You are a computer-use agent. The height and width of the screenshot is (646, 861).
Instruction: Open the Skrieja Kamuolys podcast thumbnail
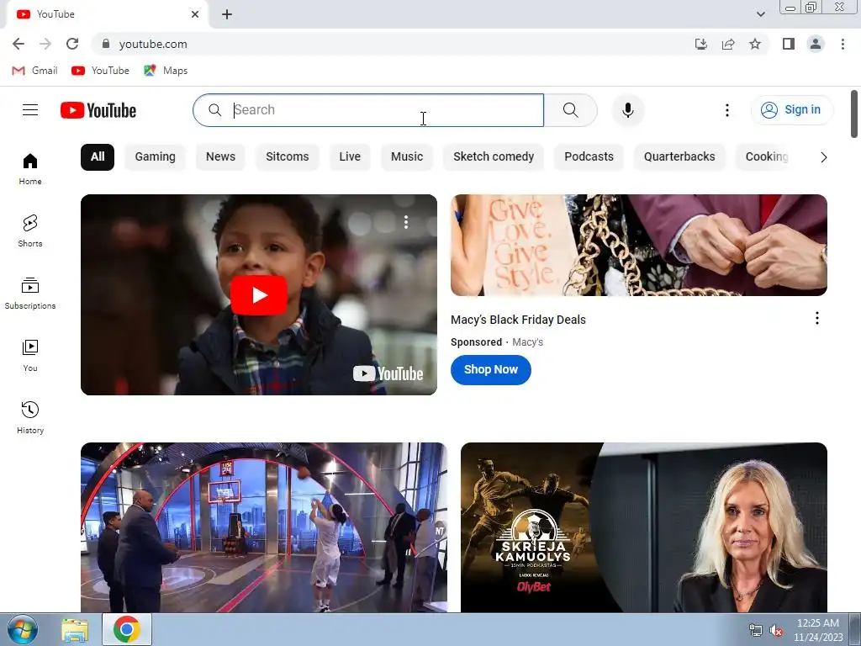(x=643, y=527)
